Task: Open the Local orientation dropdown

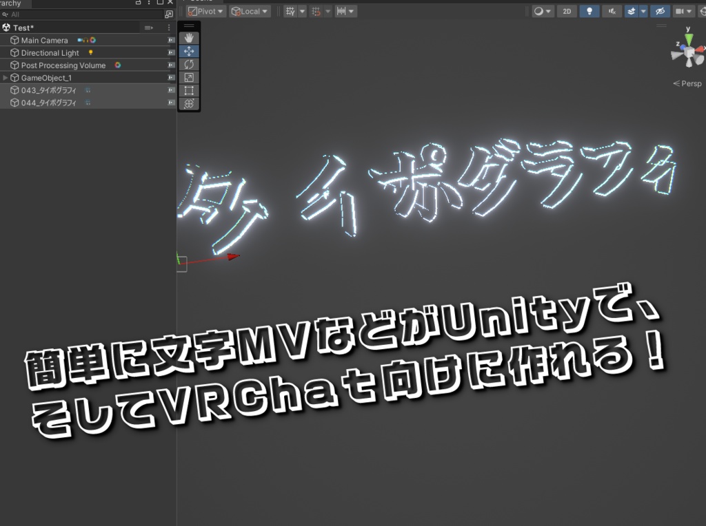Action: coord(249,11)
